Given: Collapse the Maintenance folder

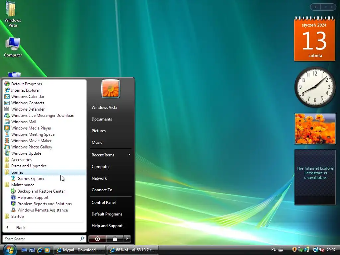Looking at the screenshot, I should coord(20,185).
